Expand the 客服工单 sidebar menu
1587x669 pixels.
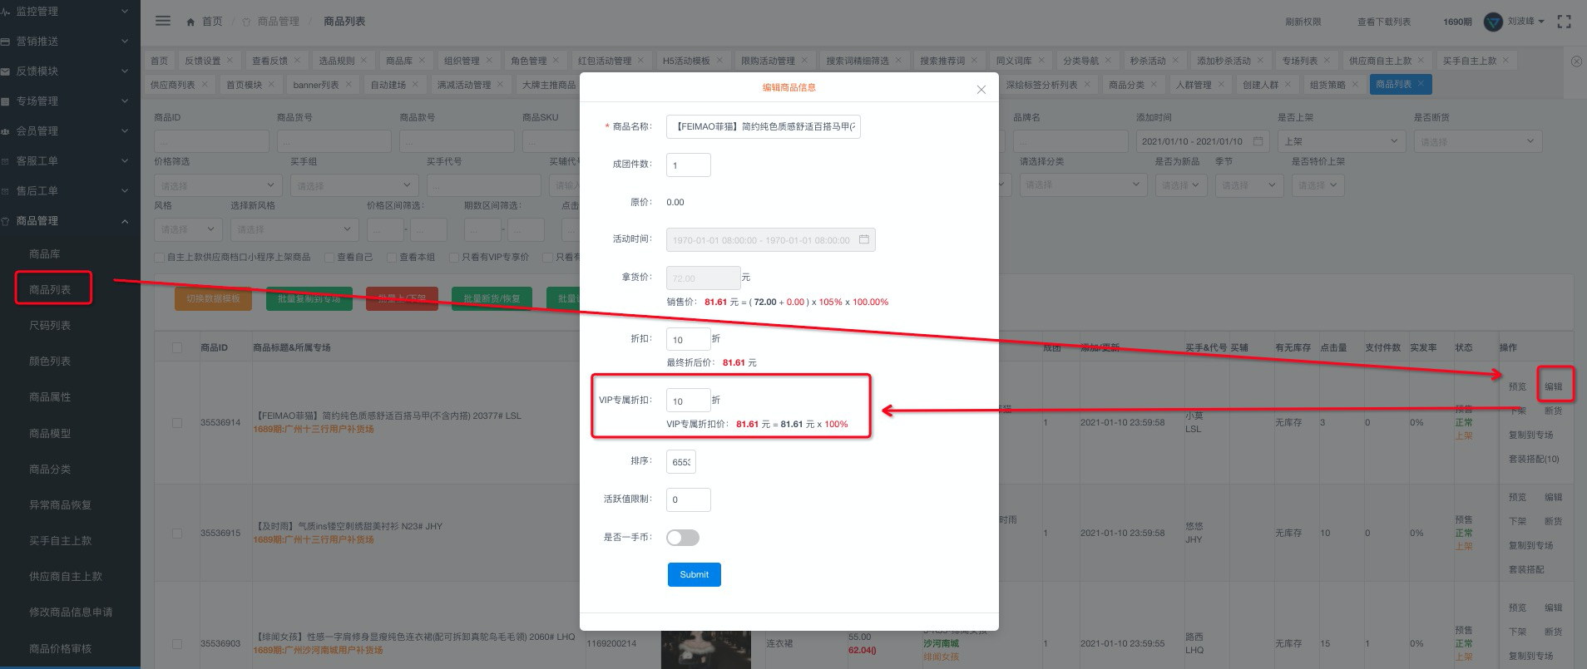click(x=70, y=161)
